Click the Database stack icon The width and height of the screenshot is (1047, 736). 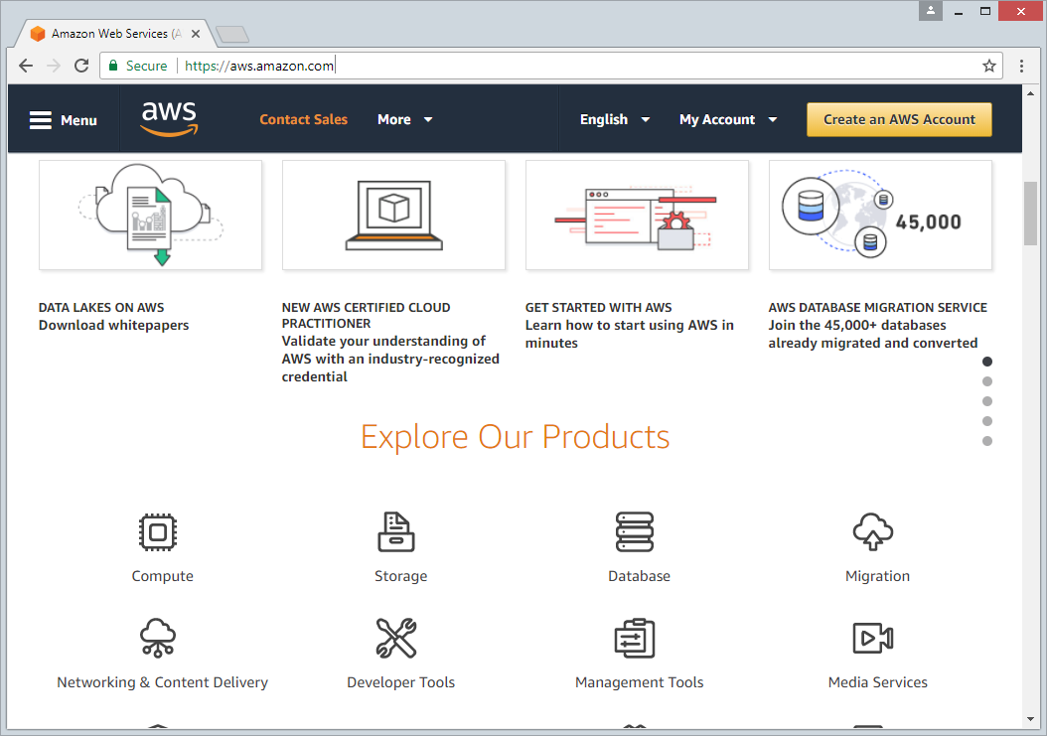[x=635, y=532]
